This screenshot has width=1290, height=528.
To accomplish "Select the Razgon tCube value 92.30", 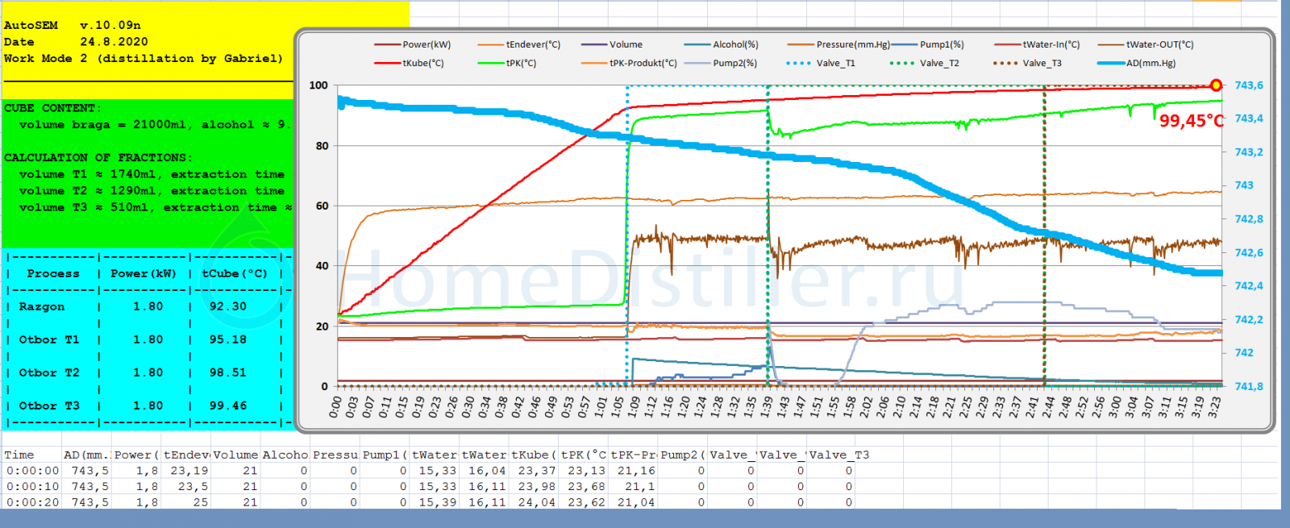I will pos(227,306).
